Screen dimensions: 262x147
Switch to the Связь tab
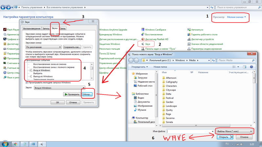(63, 28)
